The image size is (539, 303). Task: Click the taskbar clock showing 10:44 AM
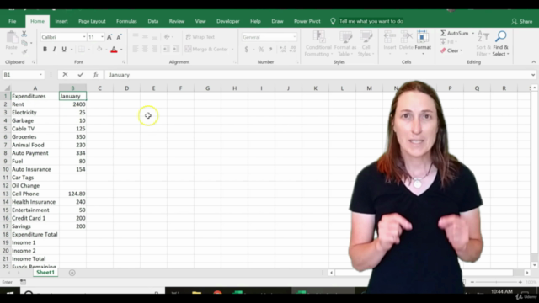pos(502,291)
